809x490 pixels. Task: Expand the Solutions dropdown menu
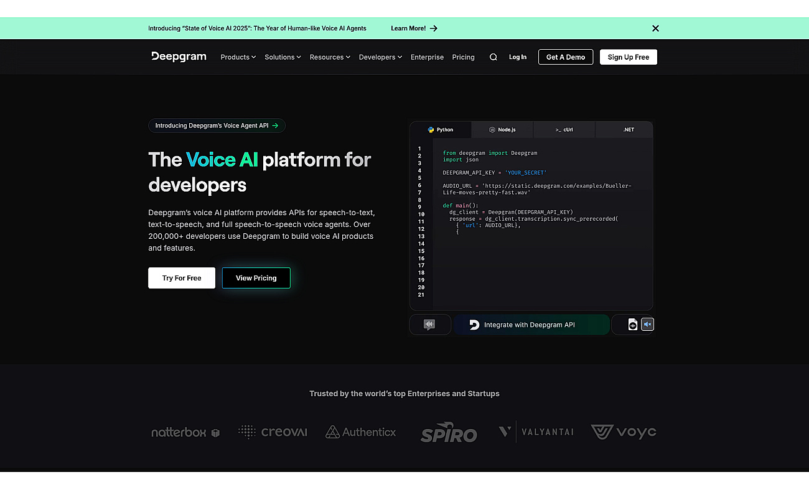coord(283,57)
